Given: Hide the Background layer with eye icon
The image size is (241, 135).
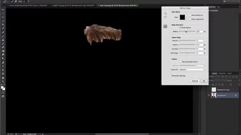Looking at the screenshot, I should coord(209,95).
